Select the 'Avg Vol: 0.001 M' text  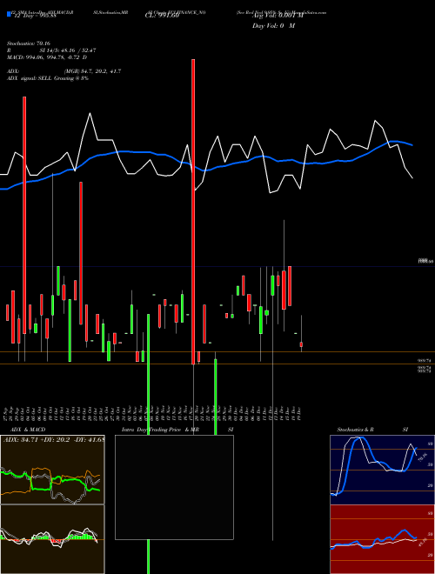278,16
